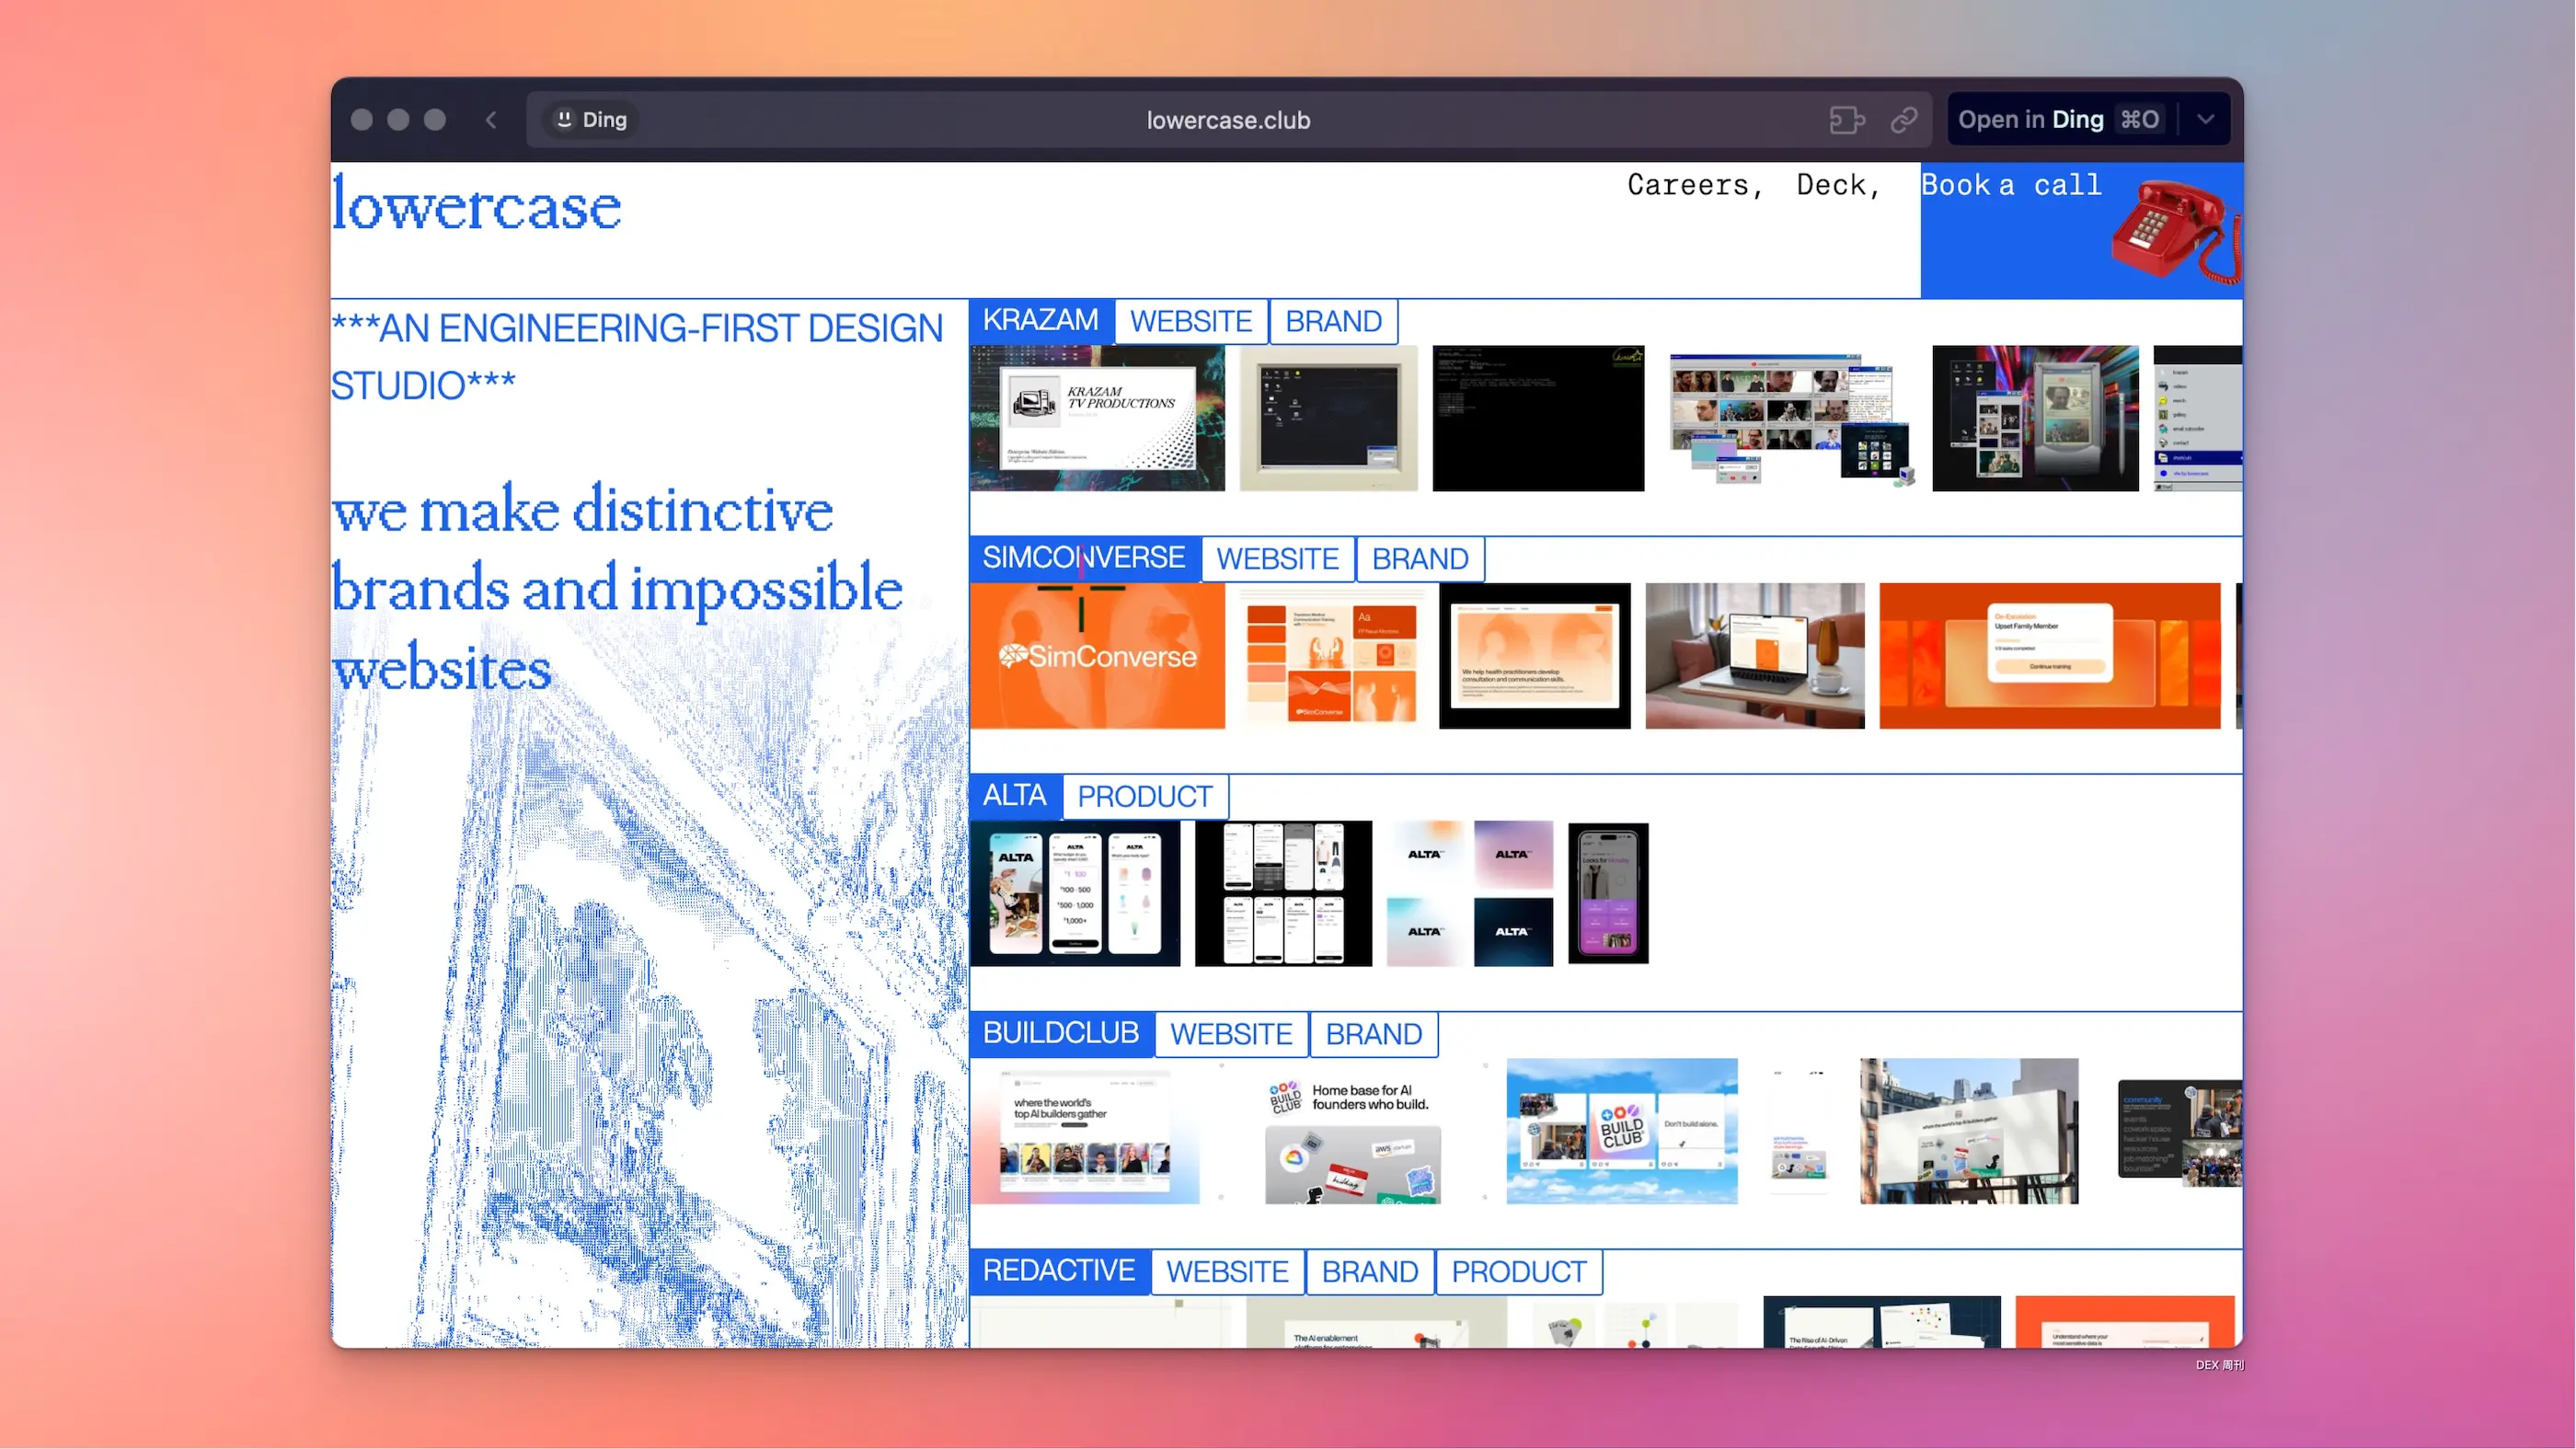Click the back arrow in the browser bar
Viewport: 2576px width, 1449px height.
tap(491, 120)
